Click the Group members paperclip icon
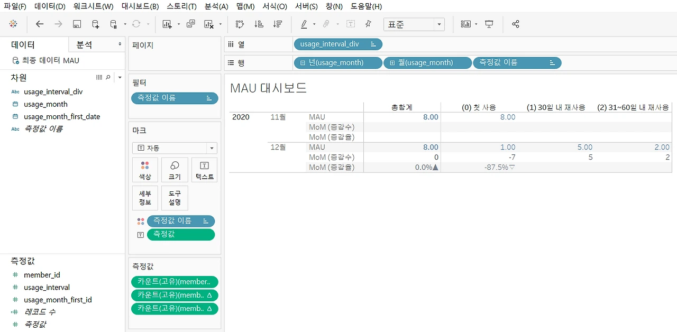 pyautogui.click(x=326, y=24)
